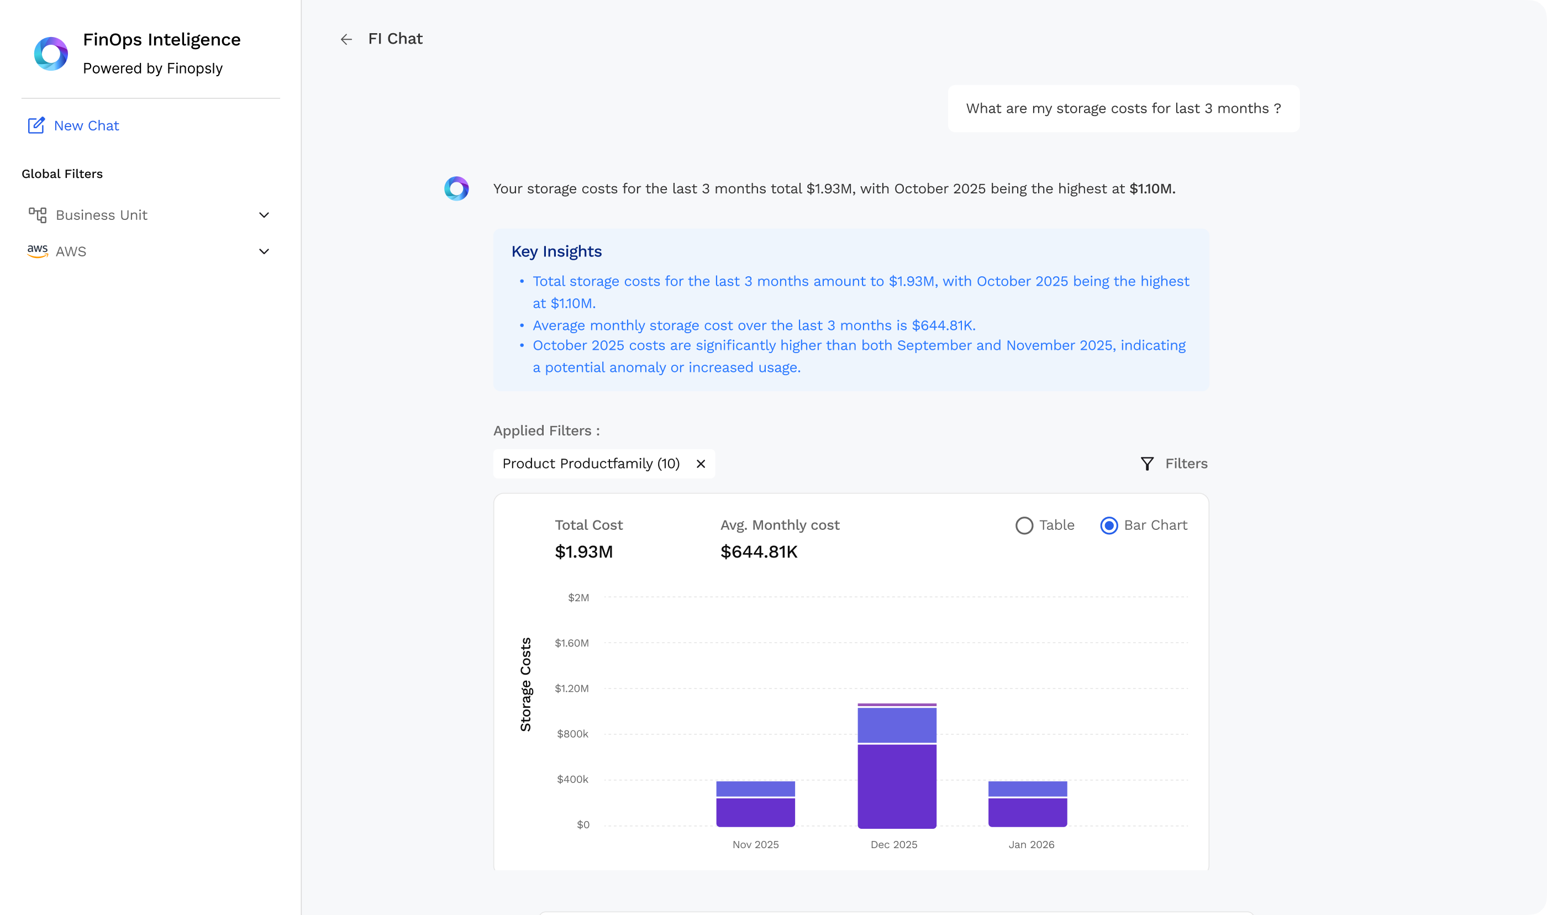Click the Business Unit hierarchy icon
The width and height of the screenshot is (1547, 915).
[38, 214]
